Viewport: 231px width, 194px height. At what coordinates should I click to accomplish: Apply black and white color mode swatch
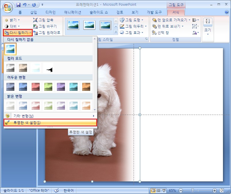pyautogui.click(x=48, y=68)
